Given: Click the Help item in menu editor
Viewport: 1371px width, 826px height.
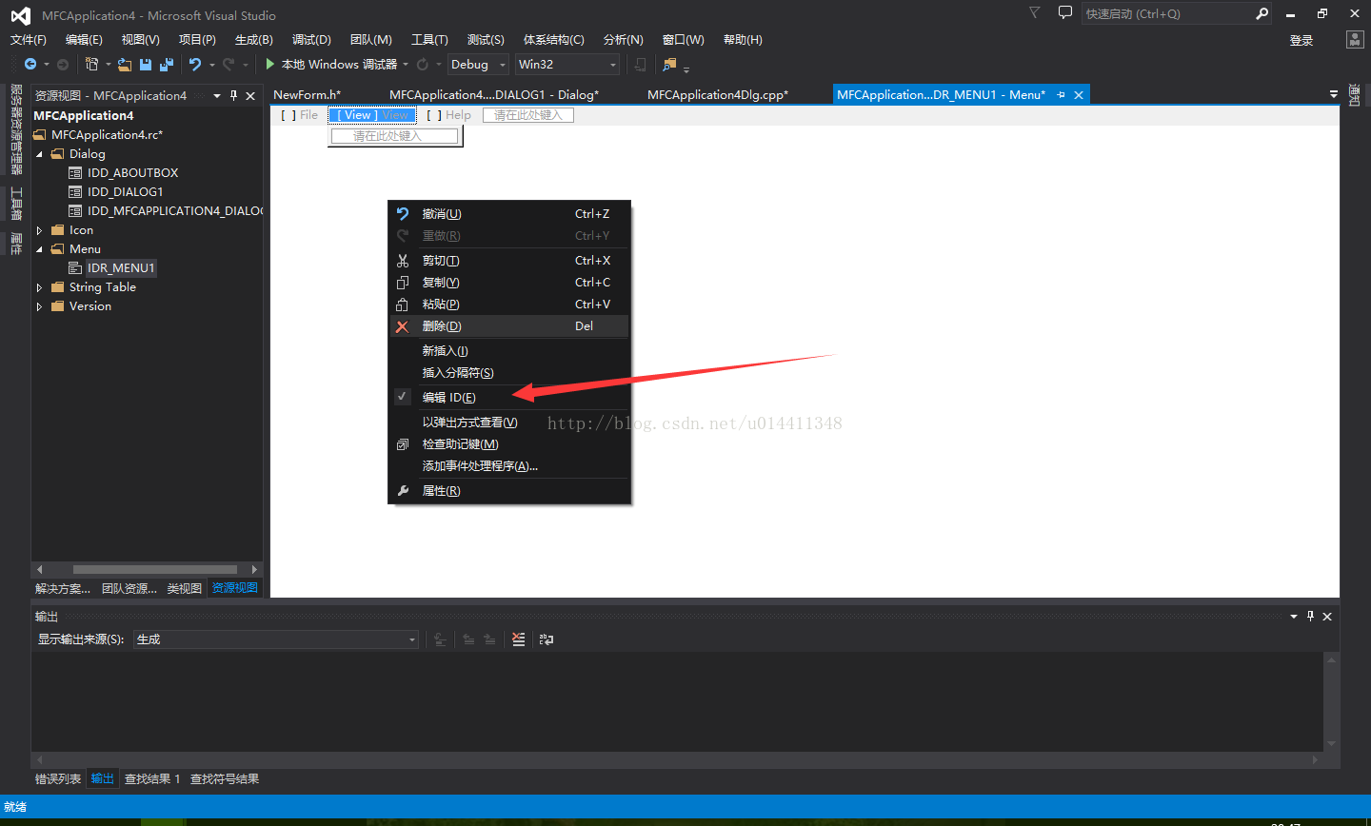Looking at the screenshot, I should [449, 115].
